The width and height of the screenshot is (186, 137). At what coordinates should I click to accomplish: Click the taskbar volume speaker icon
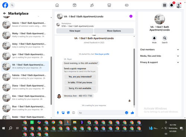pyautogui.click(x=166, y=134)
